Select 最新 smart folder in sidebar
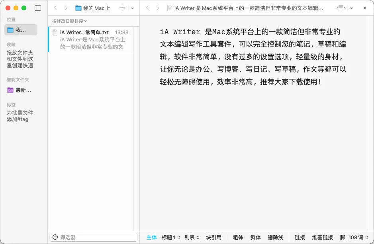This screenshot has height=244, width=374. (x=19, y=90)
